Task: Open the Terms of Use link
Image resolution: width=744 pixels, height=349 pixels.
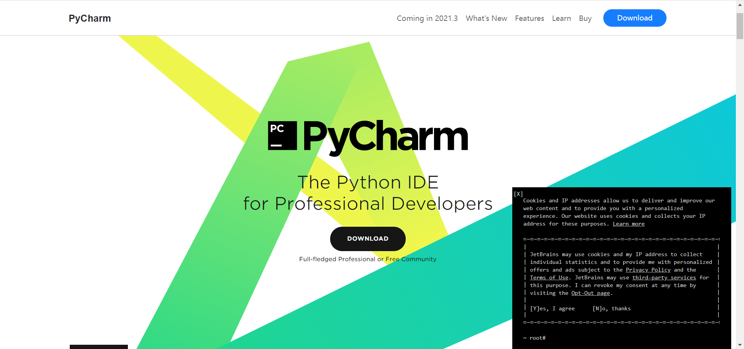Action: pyautogui.click(x=549, y=278)
